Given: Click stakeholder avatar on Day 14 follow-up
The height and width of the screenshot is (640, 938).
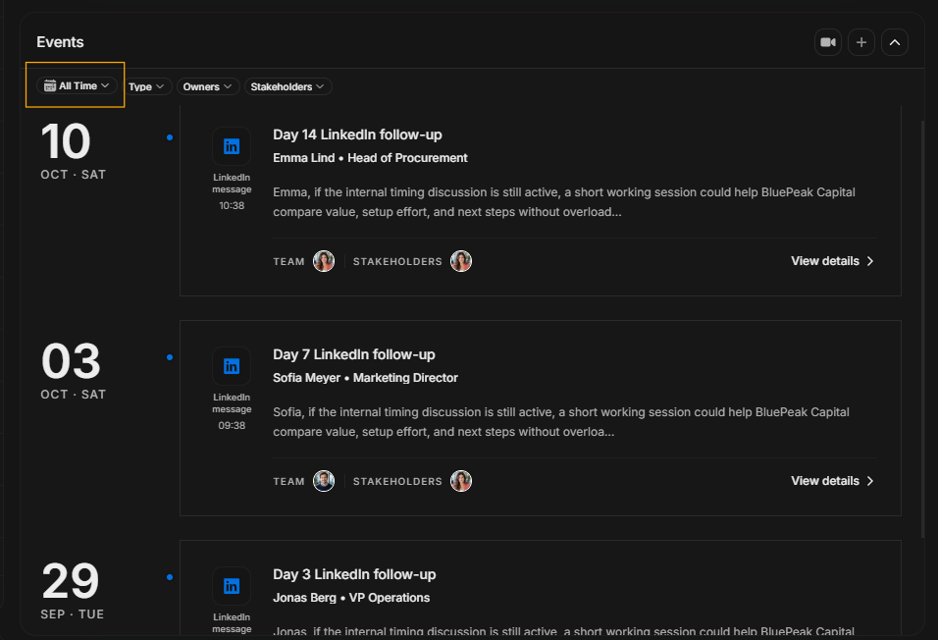Looking at the screenshot, I should (x=460, y=261).
